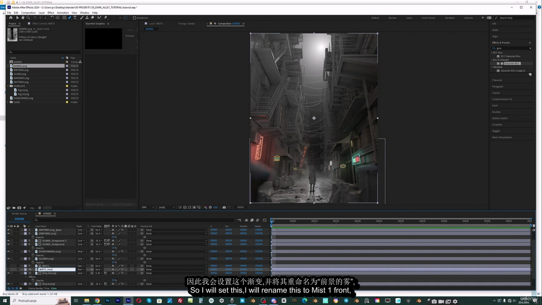Screen dimensions: 542x305
Task: Open the Effect menu
Action: click(x=51, y=13)
